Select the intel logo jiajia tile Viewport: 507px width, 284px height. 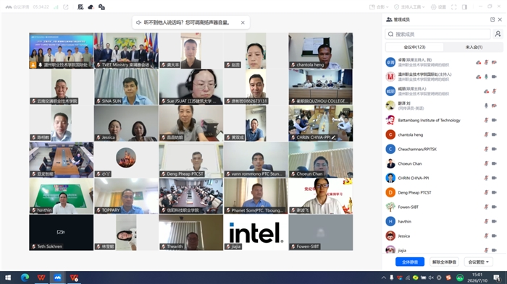[256, 233]
